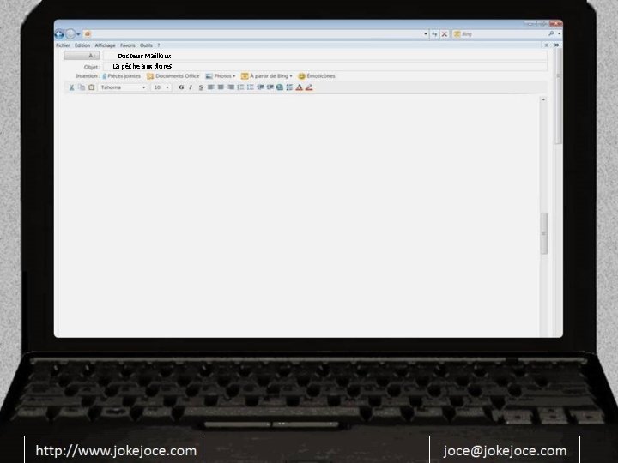618x463 pixels.
Task: Click the Refresh page icon
Action: point(434,34)
